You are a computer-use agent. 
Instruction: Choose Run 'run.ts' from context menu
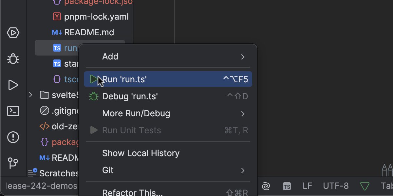coord(124,79)
